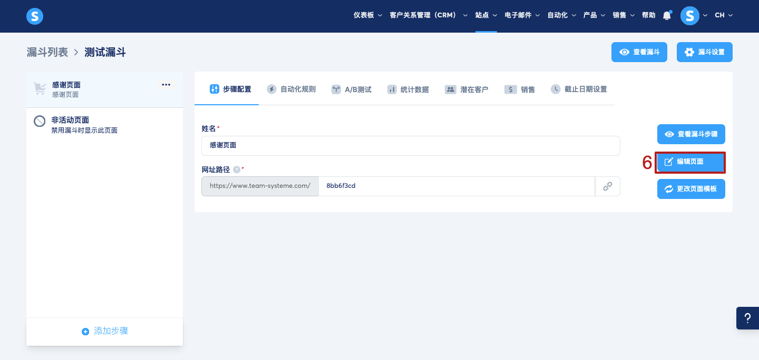Click the copy link icon beside URL path
This screenshot has height=360, width=759.
click(x=608, y=186)
